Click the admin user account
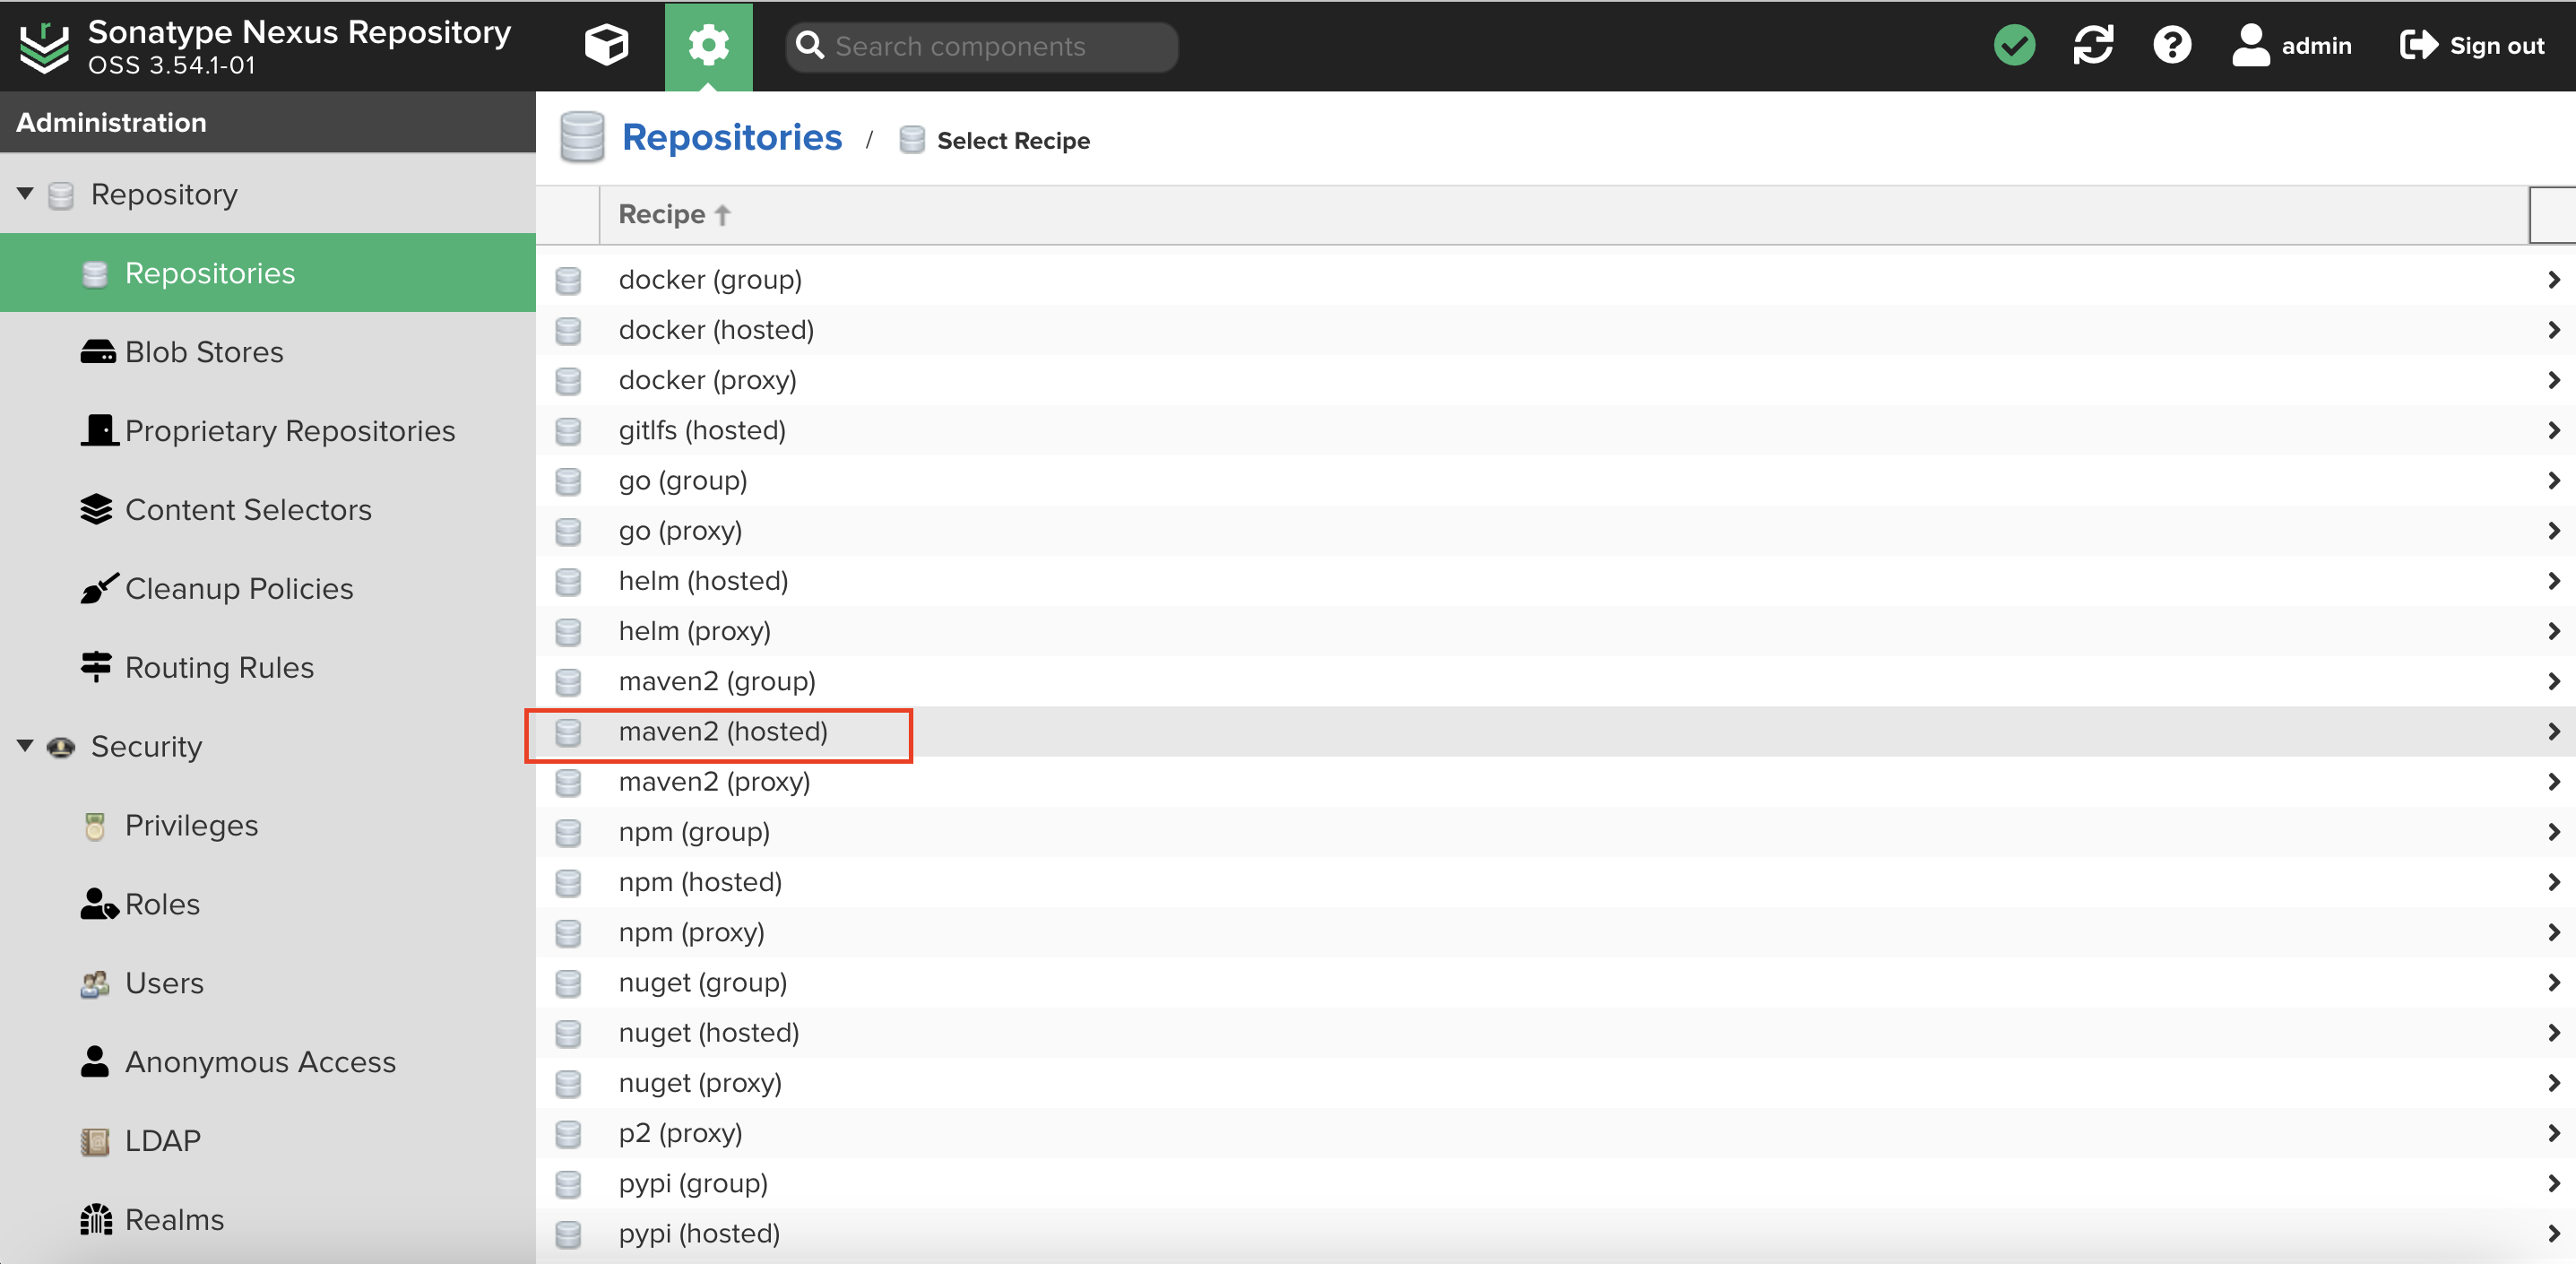The height and width of the screenshot is (1264, 2576). [x=2292, y=46]
